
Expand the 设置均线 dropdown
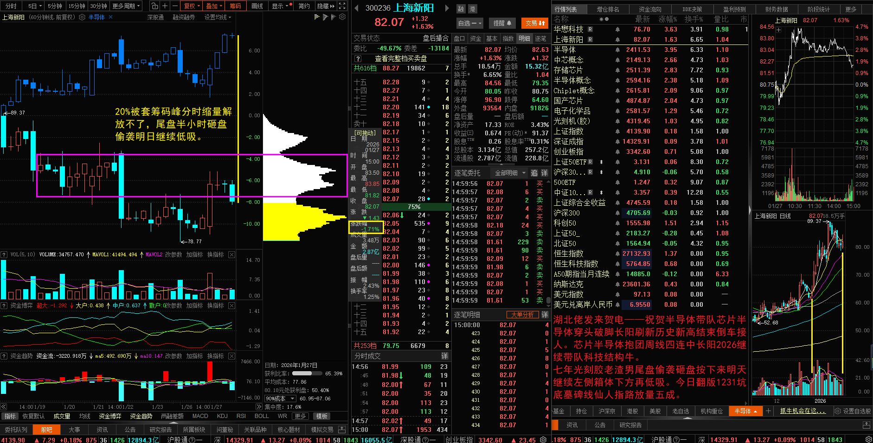pyautogui.click(x=218, y=17)
